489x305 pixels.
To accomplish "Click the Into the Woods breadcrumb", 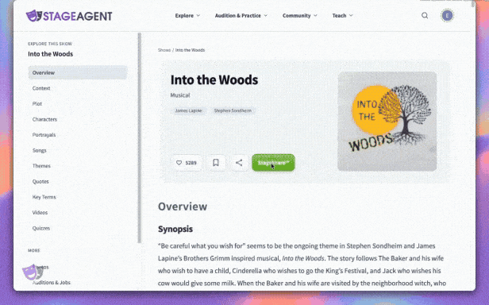I will pos(190,50).
